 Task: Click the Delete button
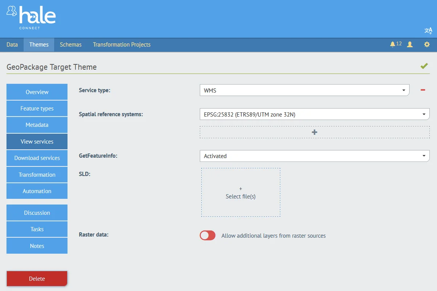pos(37,278)
